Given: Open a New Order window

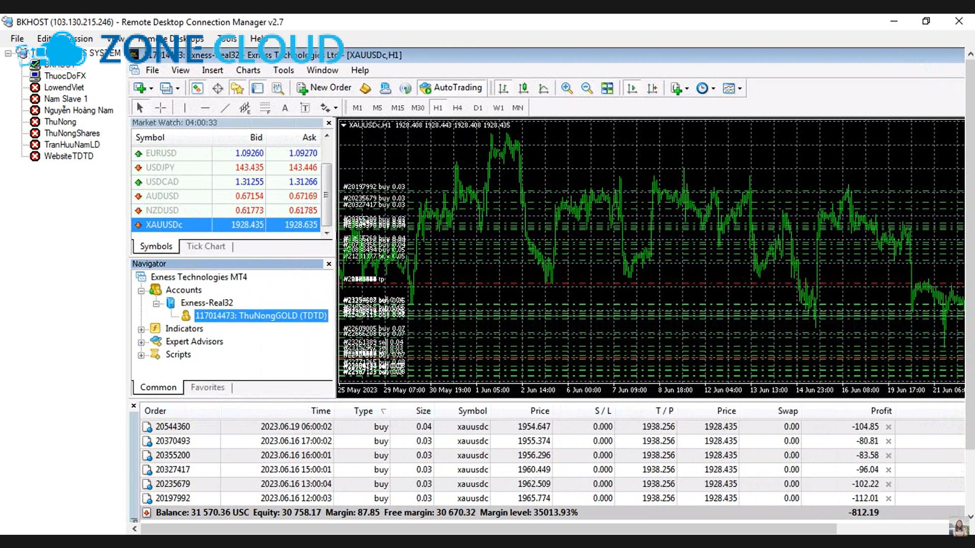Looking at the screenshot, I should pos(324,88).
